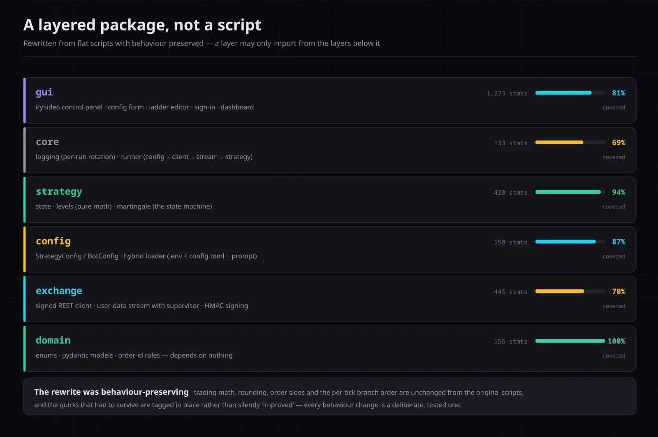Click the exchange 70% coverage bar
Viewport: 658px width, 437px height.
click(x=570, y=291)
